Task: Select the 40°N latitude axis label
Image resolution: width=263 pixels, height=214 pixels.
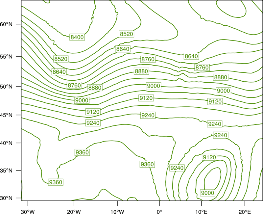Action: tap(6, 143)
